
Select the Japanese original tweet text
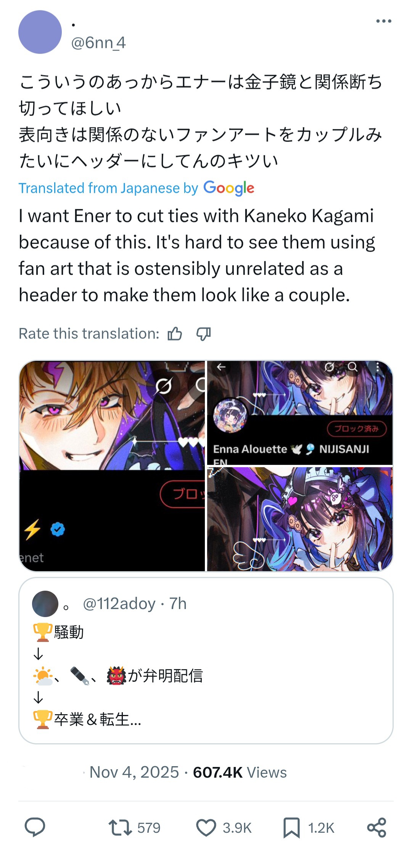(x=201, y=121)
